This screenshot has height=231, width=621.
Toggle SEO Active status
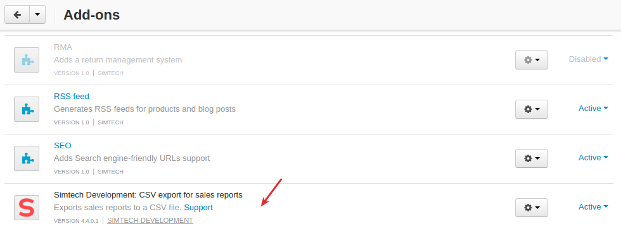point(593,158)
